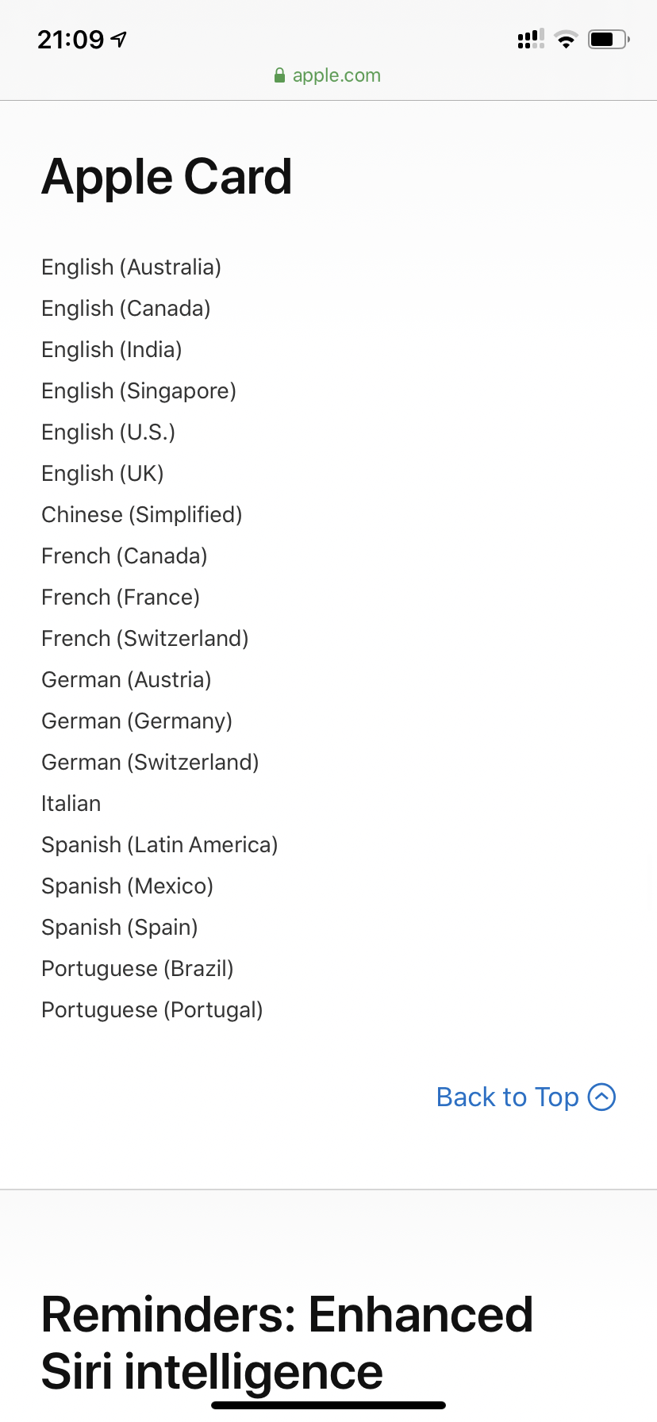Tap the Back to Top arrow icon

click(601, 1097)
